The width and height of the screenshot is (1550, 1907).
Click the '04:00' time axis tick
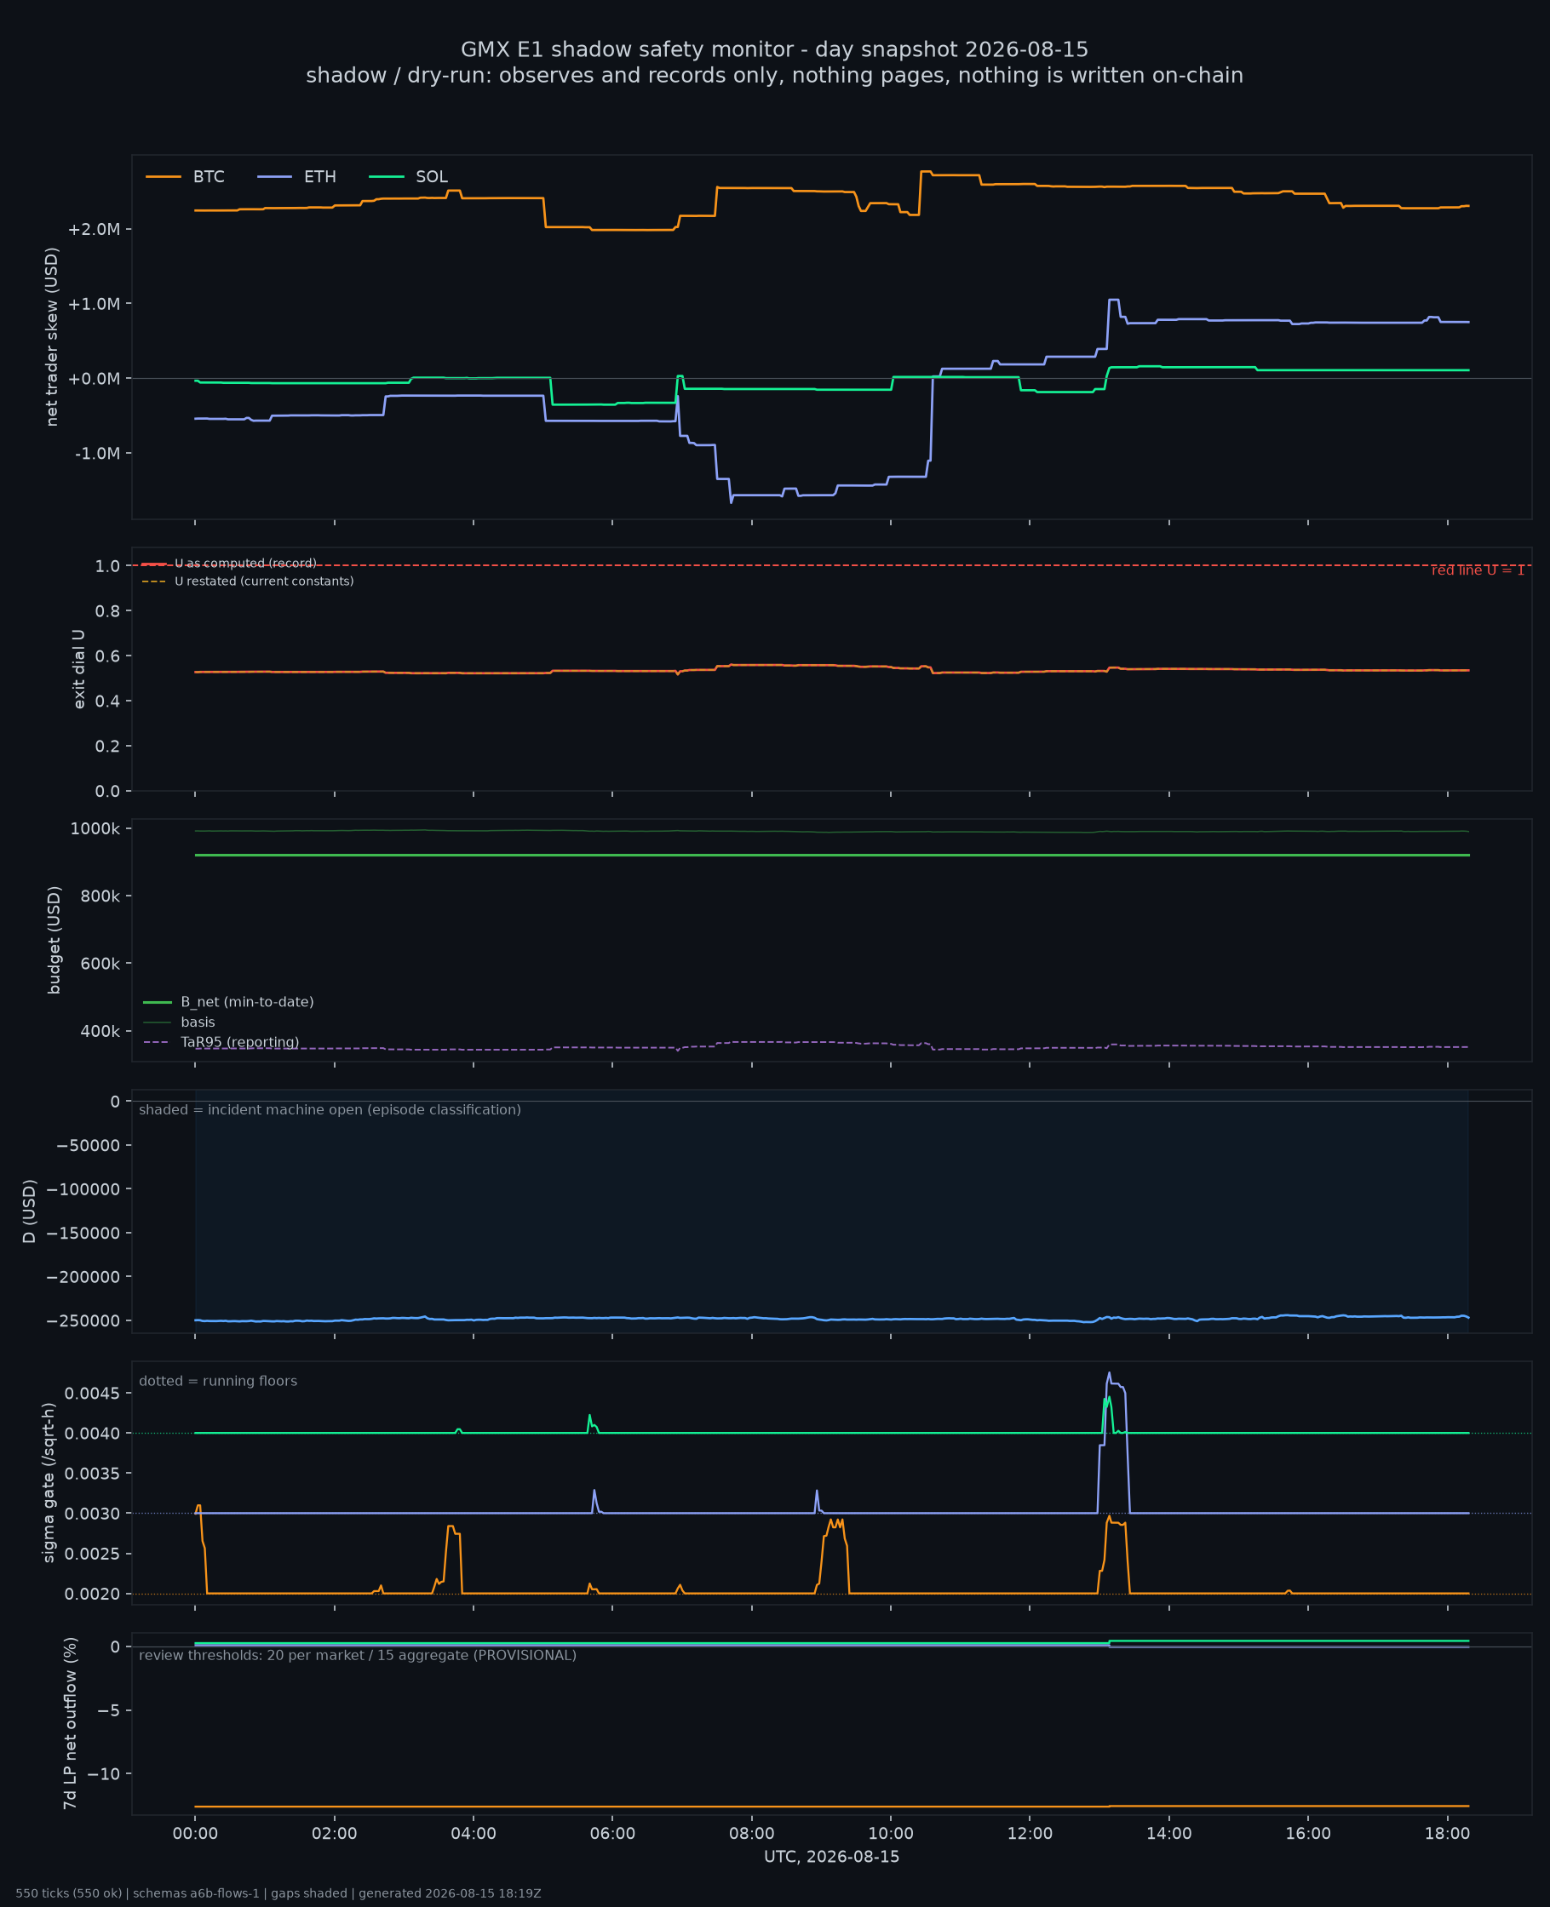click(x=474, y=1835)
